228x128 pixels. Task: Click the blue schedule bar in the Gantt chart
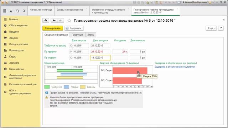[74, 74]
